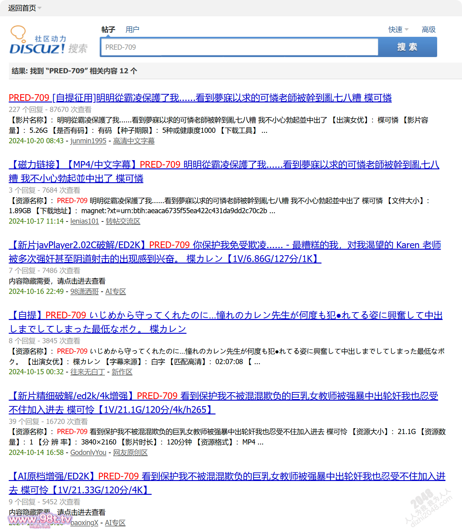Switch to the 用户 search tab
Screen dimensions: 462x531
pyautogui.click(x=132, y=29)
